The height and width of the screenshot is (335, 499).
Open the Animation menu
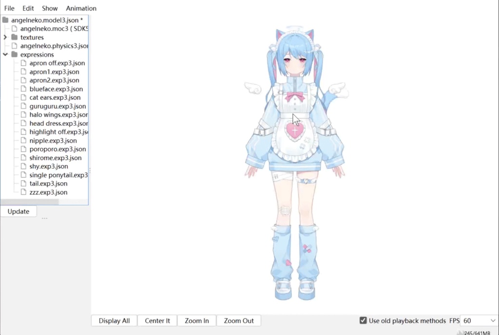(81, 8)
